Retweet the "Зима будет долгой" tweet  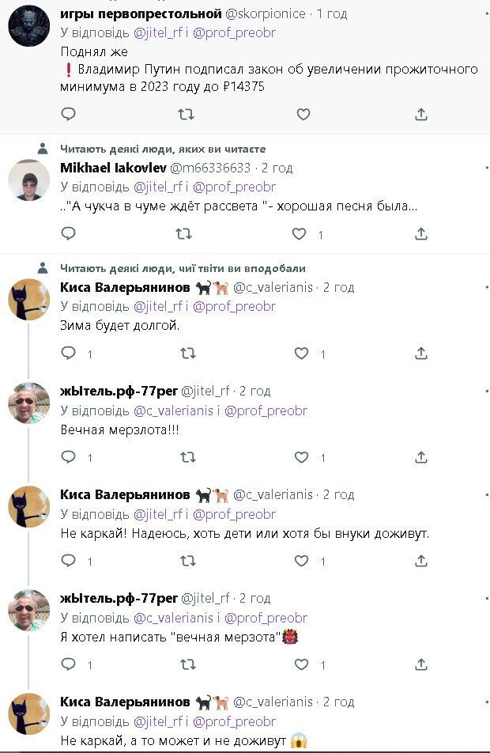tap(186, 354)
